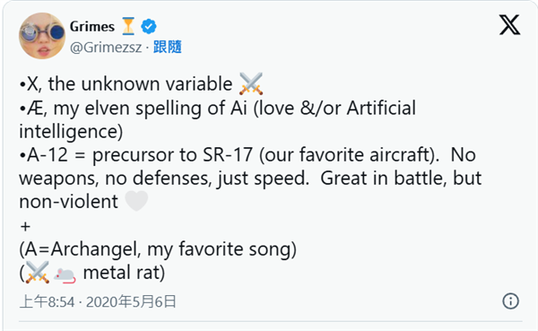Image resolution: width=538 pixels, height=331 pixels.
Task: Click "(A=Archangel, my favorite song)" text
Action: [x=158, y=249]
